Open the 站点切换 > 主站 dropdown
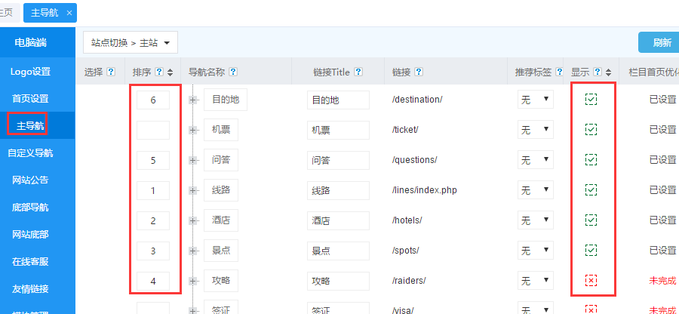 (x=131, y=43)
